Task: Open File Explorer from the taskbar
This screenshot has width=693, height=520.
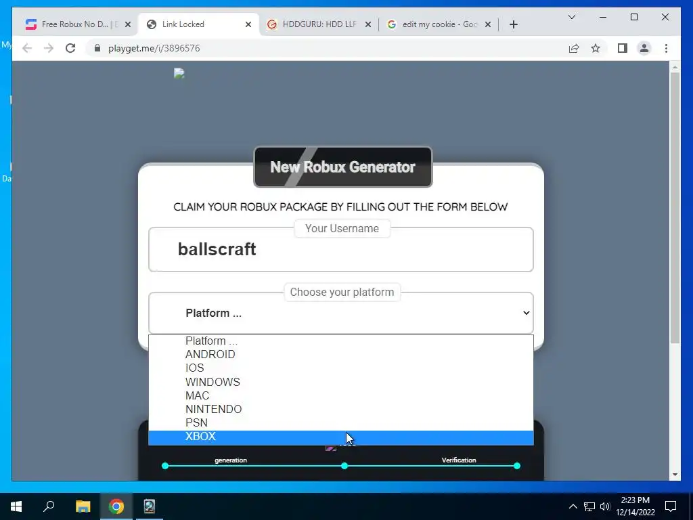Action: pyautogui.click(x=83, y=506)
